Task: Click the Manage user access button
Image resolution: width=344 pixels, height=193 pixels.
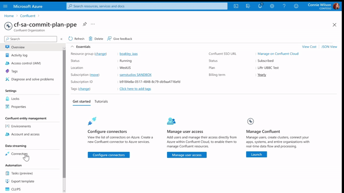Action: [187, 155]
